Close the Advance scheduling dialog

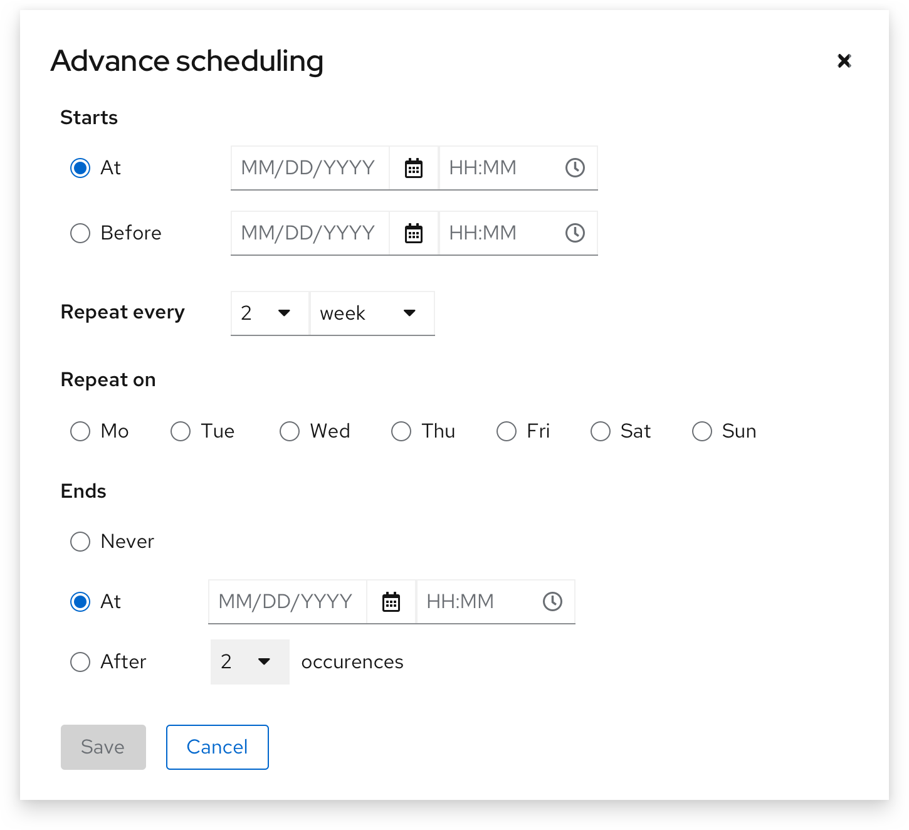[x=844, y=61]
